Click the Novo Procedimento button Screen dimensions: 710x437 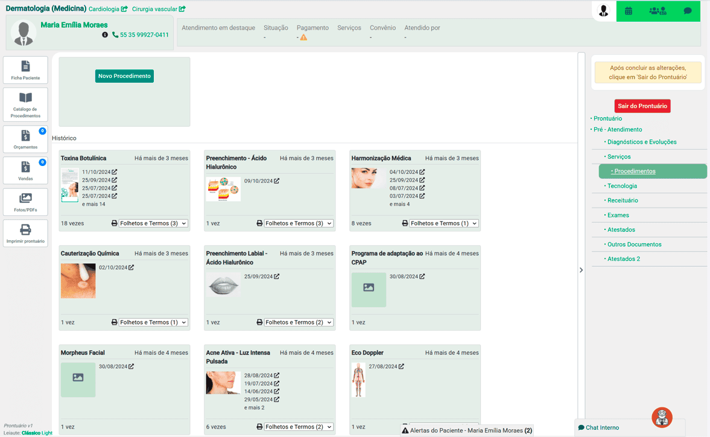(x=124, y=76)
